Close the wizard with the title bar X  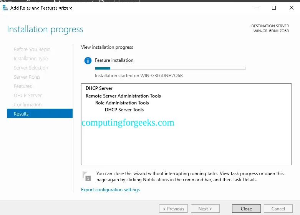click(x=292, y=8)
